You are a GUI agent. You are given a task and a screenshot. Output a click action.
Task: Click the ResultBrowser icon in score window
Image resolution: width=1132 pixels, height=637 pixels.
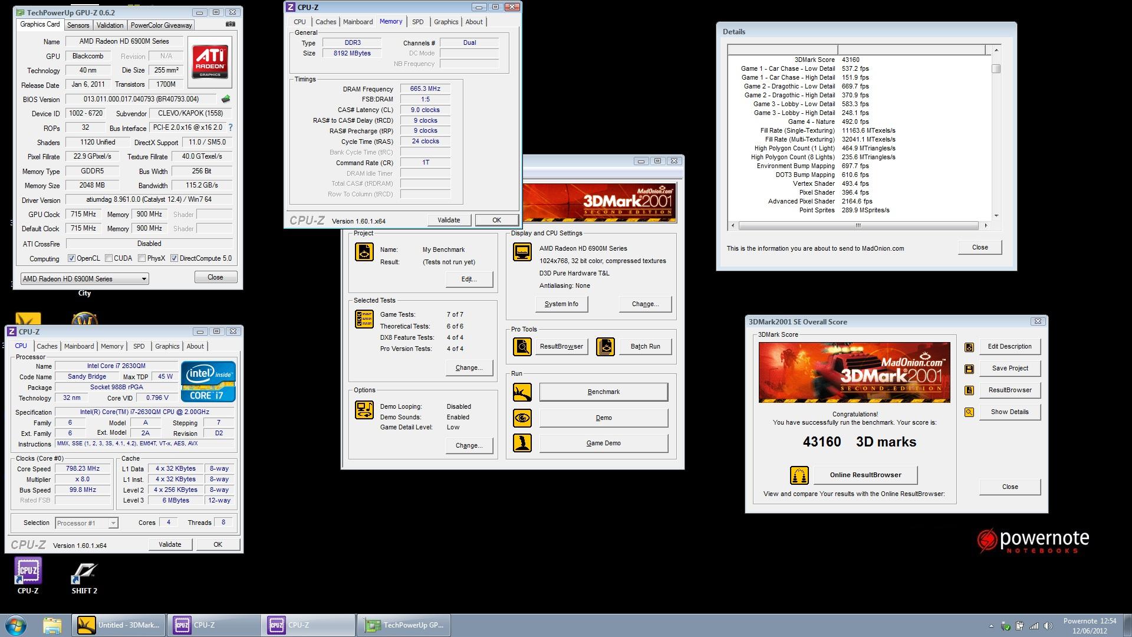coord(969,390)
